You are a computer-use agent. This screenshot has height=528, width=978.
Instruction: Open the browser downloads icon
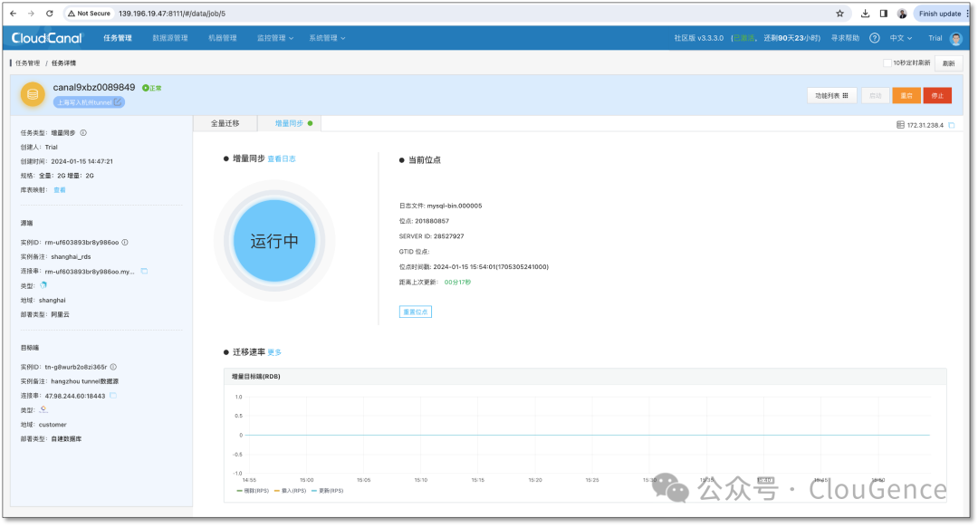(865, 13)
